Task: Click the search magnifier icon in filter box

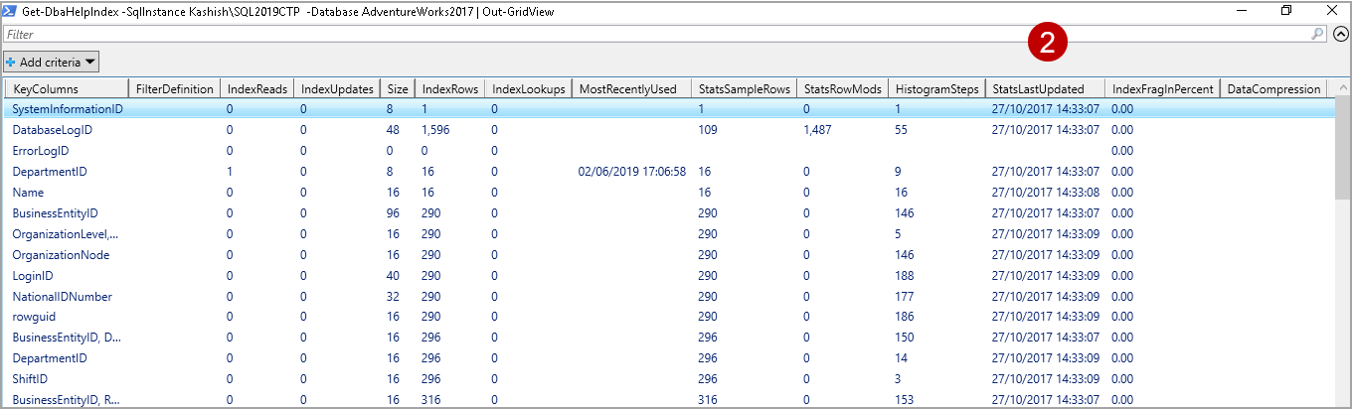Action: click(1318, 34)
